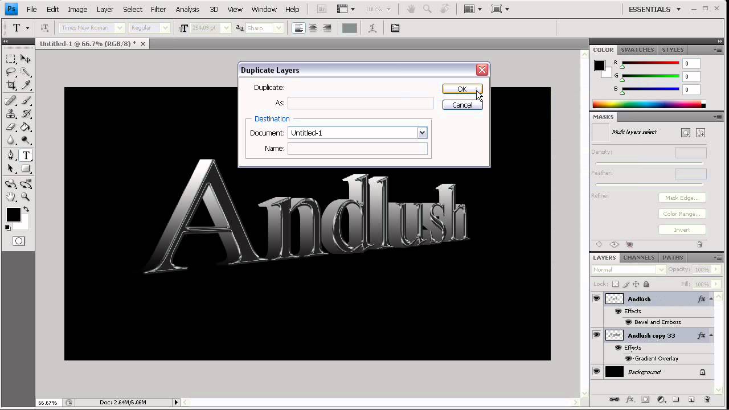Switch to the Swatches tab
The width and height of the screenshot is (729, 410).
click(637, 50)
